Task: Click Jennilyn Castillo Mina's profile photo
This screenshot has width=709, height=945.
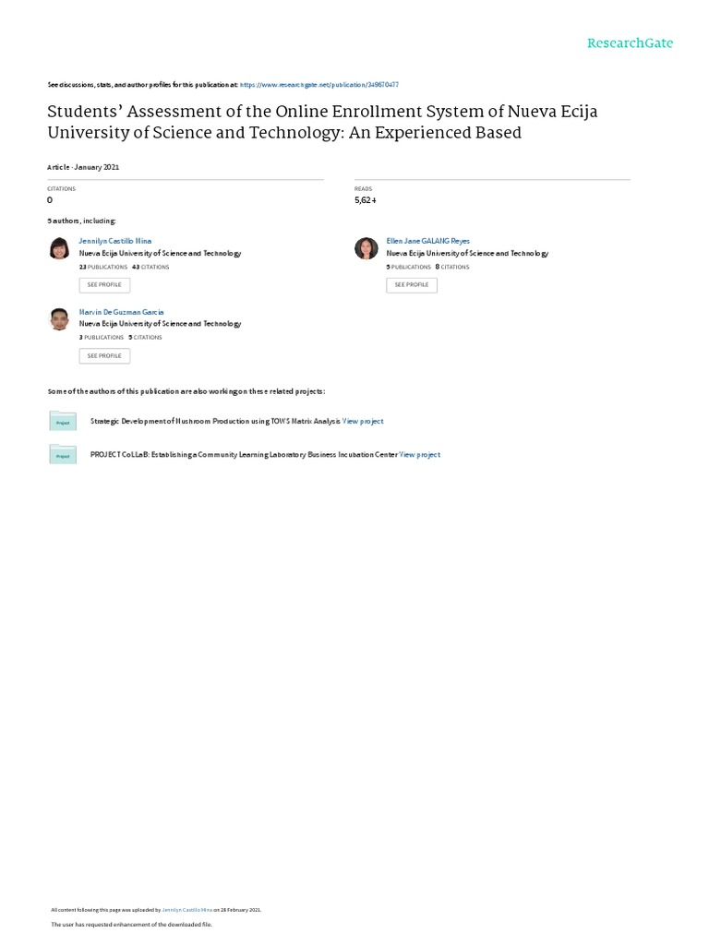Action: pyautogui.click(x=59, y=248)
